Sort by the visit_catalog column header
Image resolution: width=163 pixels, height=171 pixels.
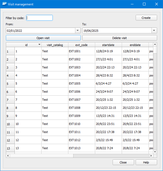click(55, 45)
